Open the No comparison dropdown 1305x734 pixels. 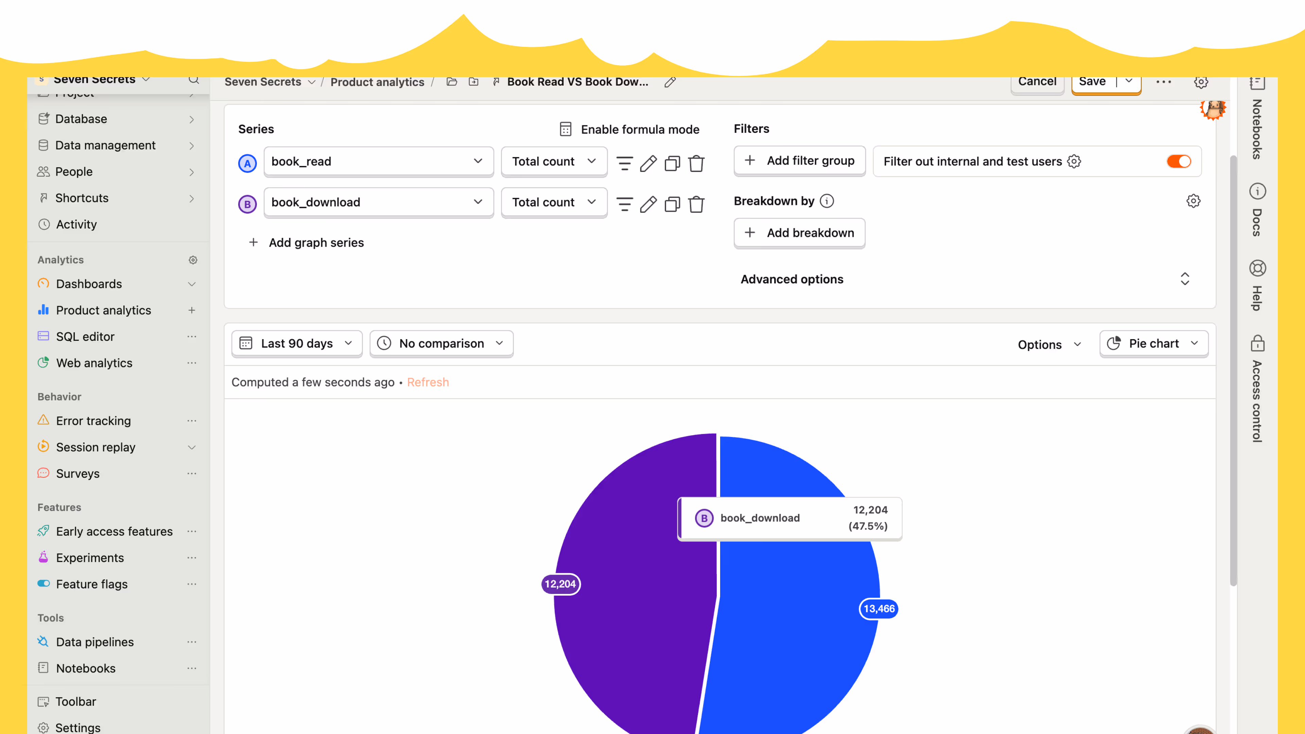point(441,344)
